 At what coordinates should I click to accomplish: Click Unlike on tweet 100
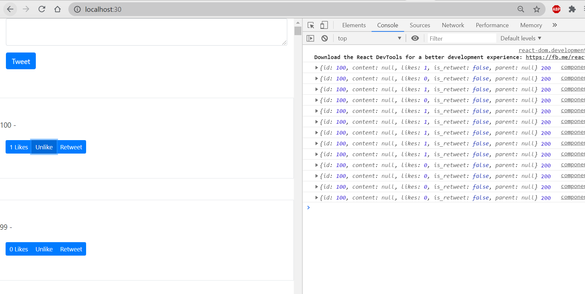pos(44,147)
